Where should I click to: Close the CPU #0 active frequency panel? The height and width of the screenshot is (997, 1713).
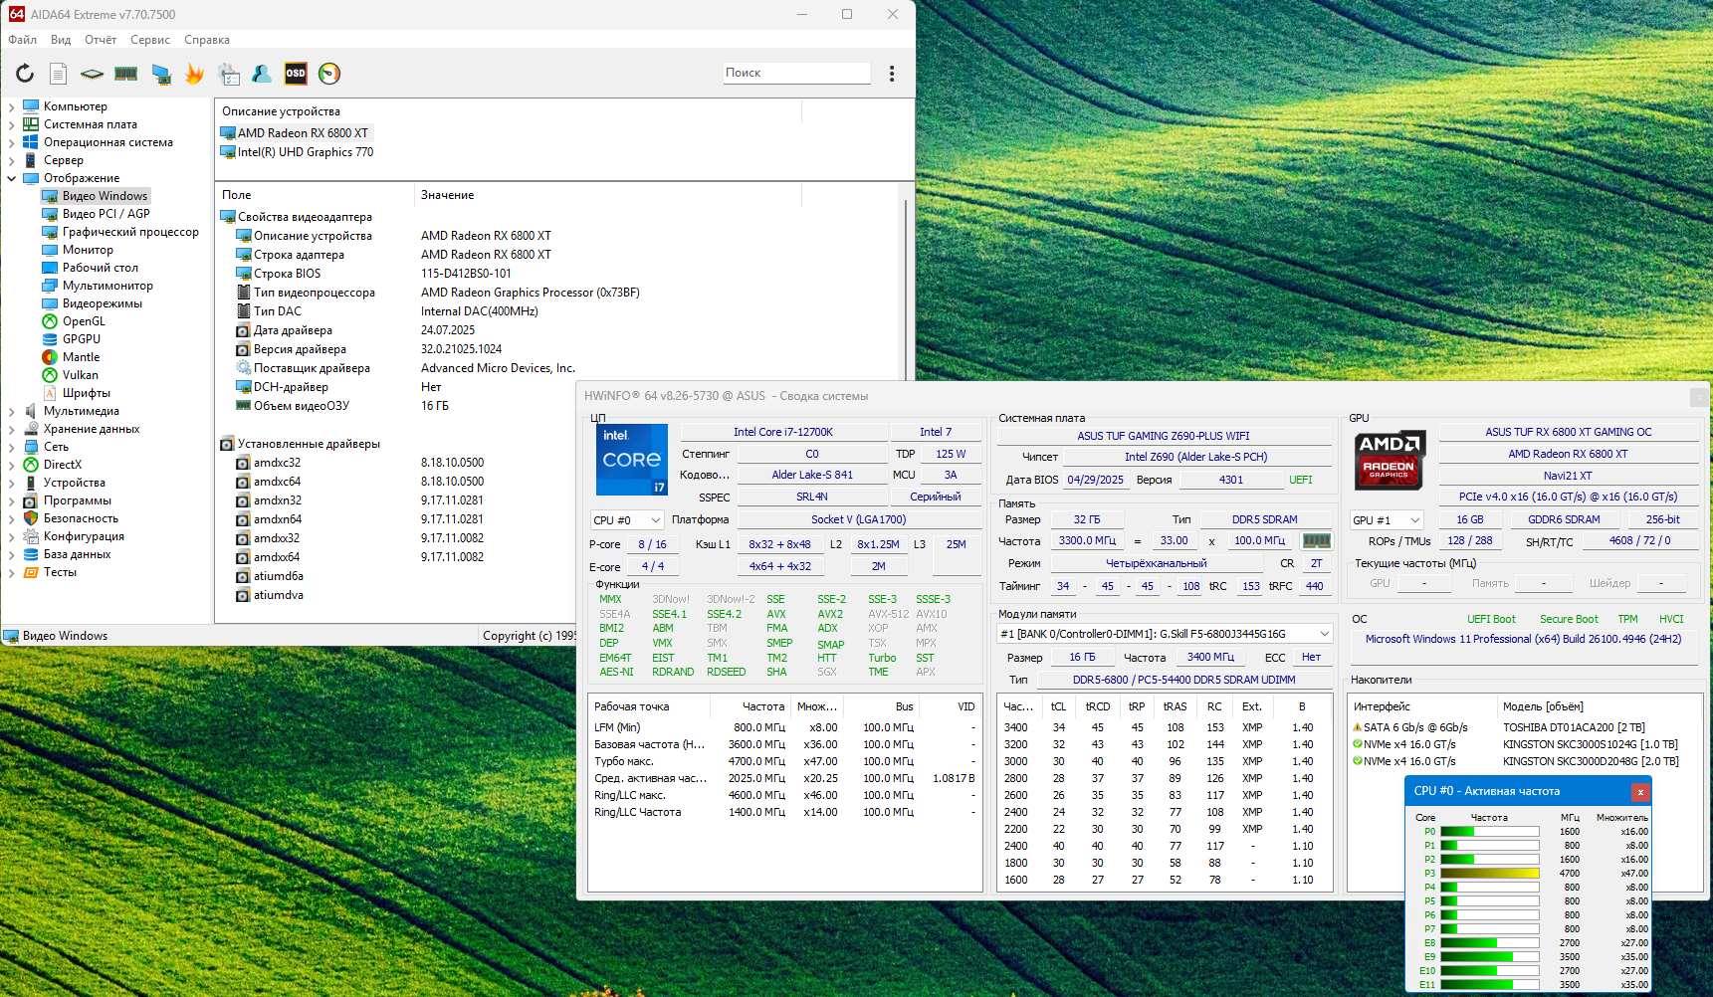[x=1640, y=792]
